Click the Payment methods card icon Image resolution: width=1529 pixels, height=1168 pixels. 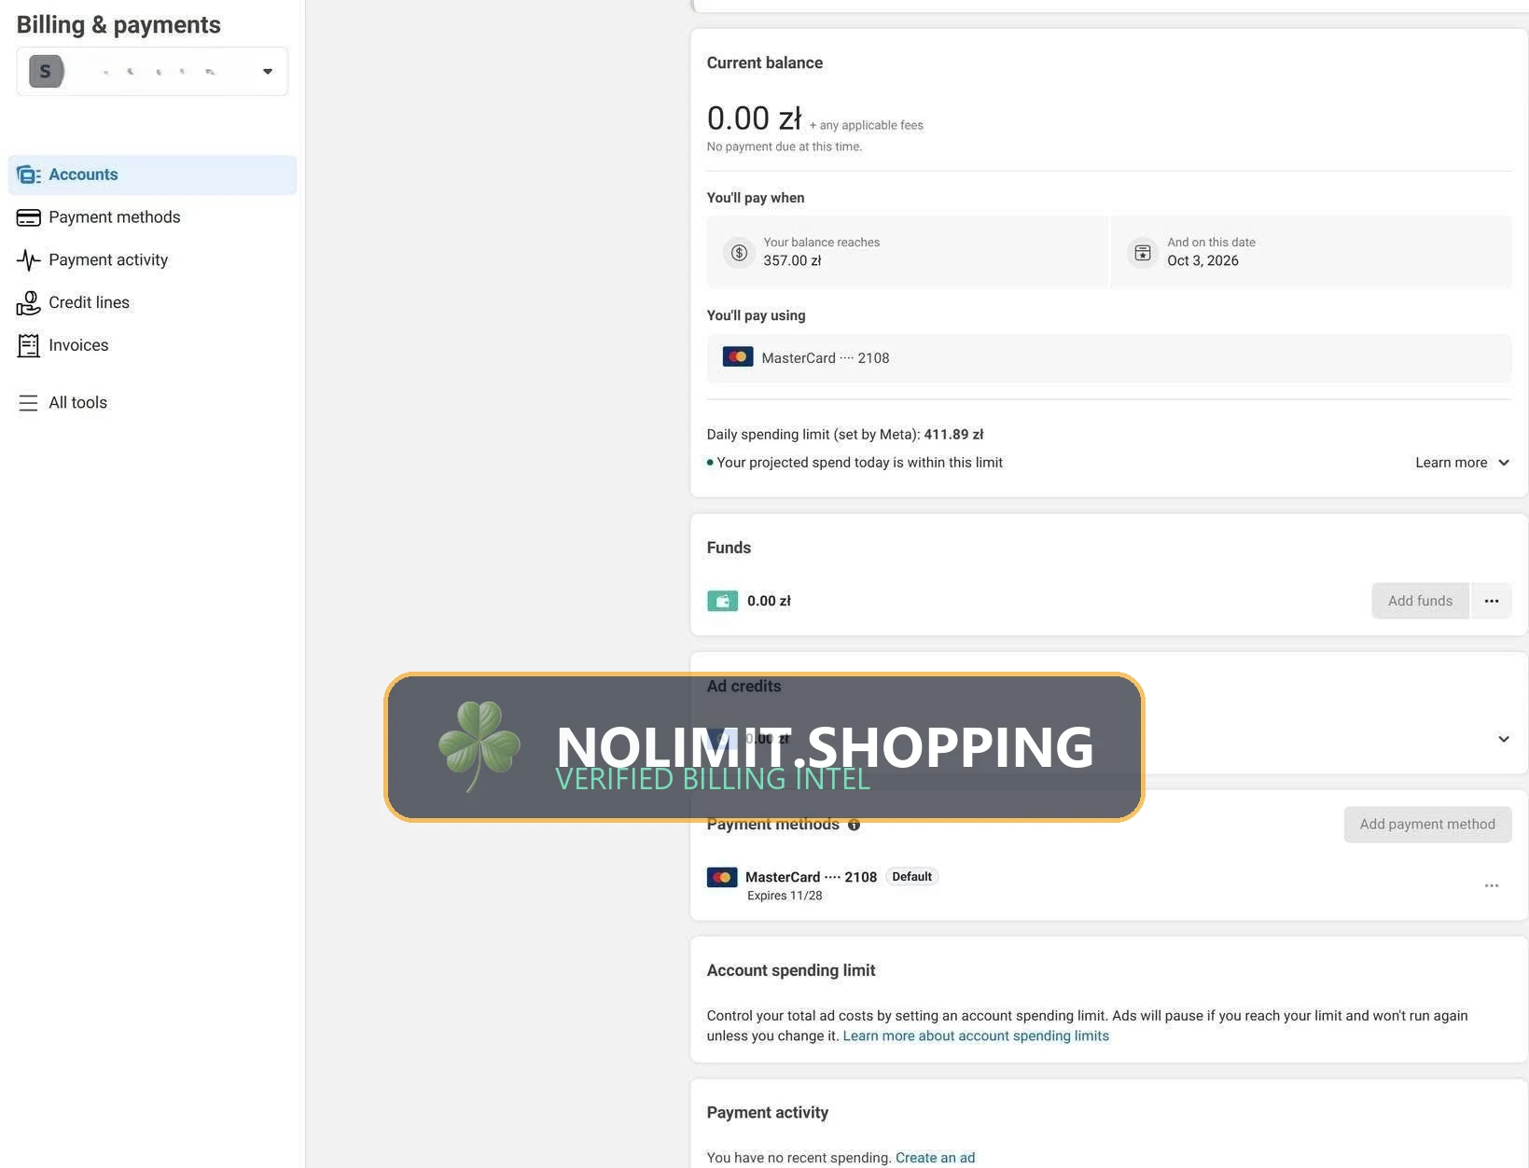click(29, 217)
